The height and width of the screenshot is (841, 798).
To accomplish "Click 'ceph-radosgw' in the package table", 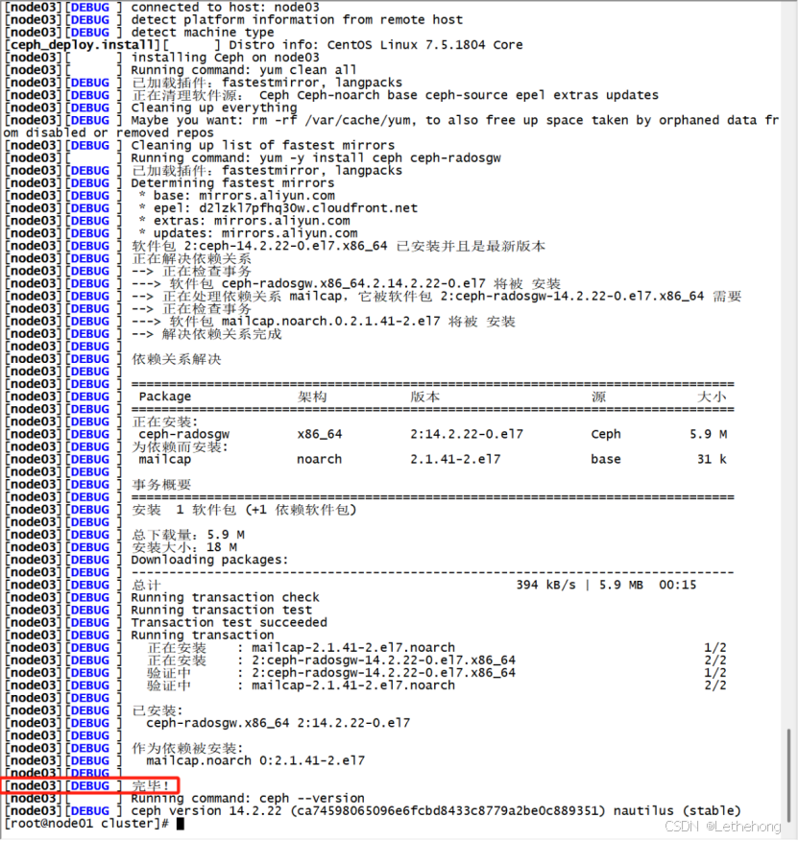I will click(x=183, y=435).
